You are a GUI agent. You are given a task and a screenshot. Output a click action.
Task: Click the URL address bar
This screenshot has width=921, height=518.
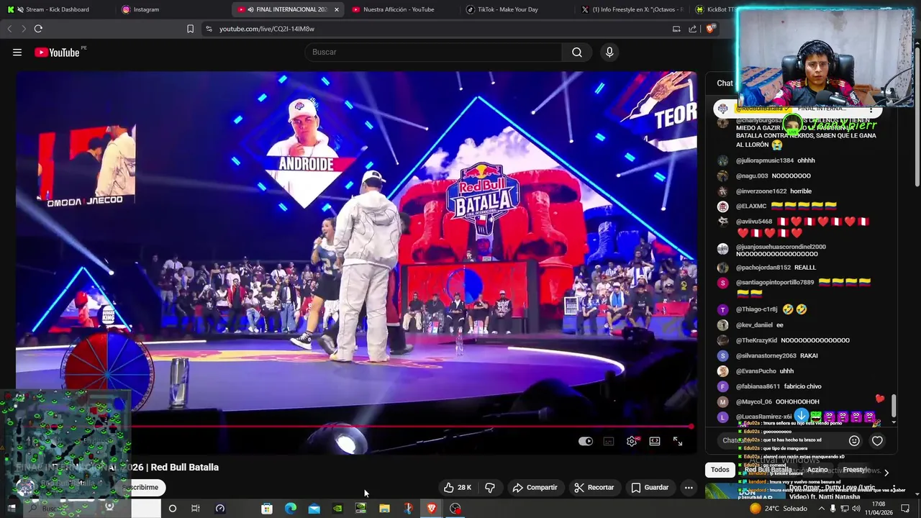[x=432, y=29]
